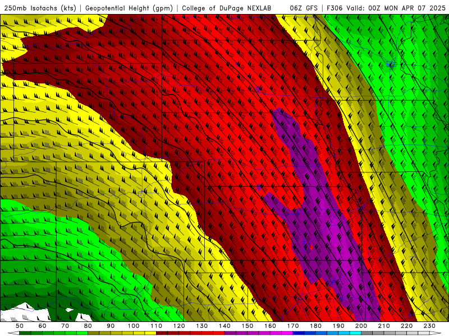The image size is (449, 336).
Task: Click the 'College of DuPage NEXLAB' header text
Action: pos(226,8)
